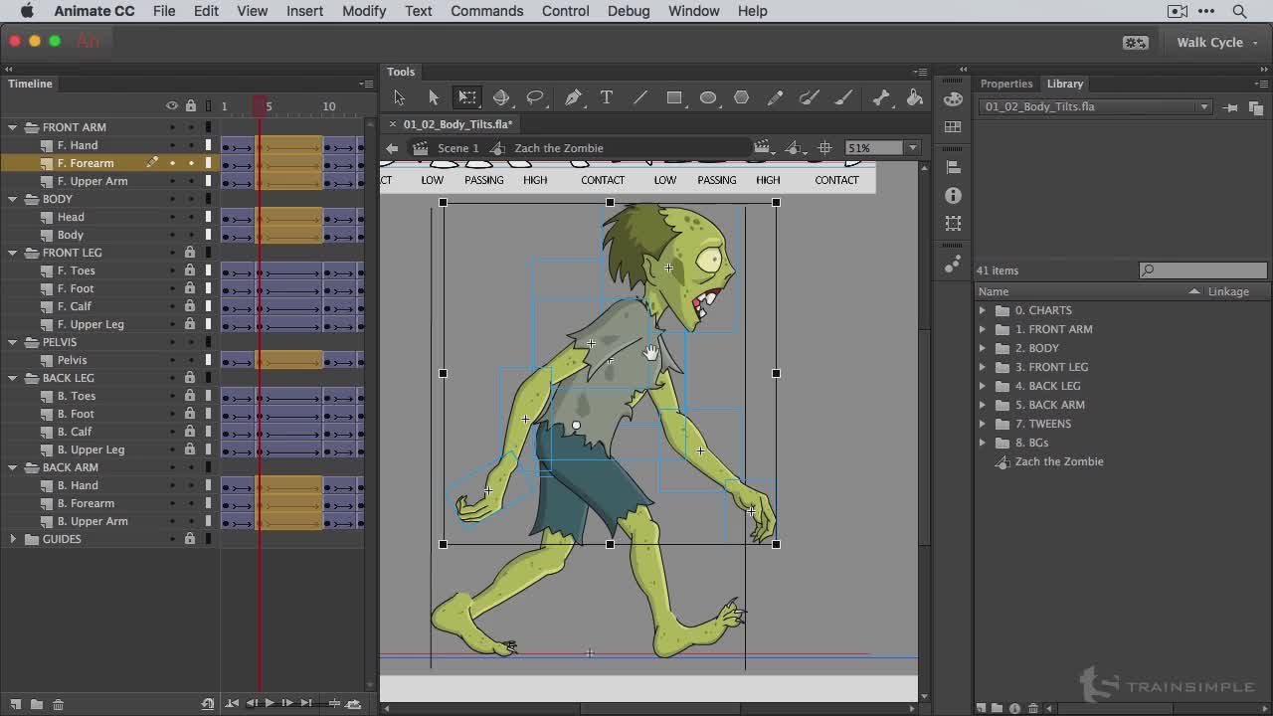Lock or unlock all layers icon

click(190, 105)
